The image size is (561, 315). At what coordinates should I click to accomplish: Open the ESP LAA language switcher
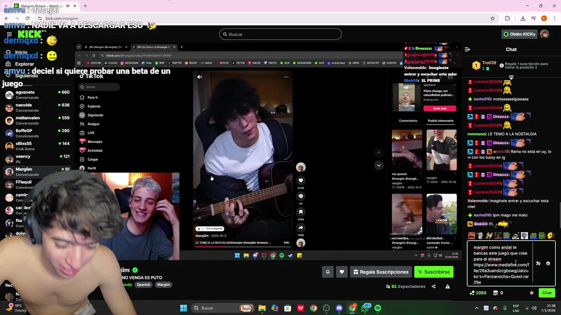(516, 308)
